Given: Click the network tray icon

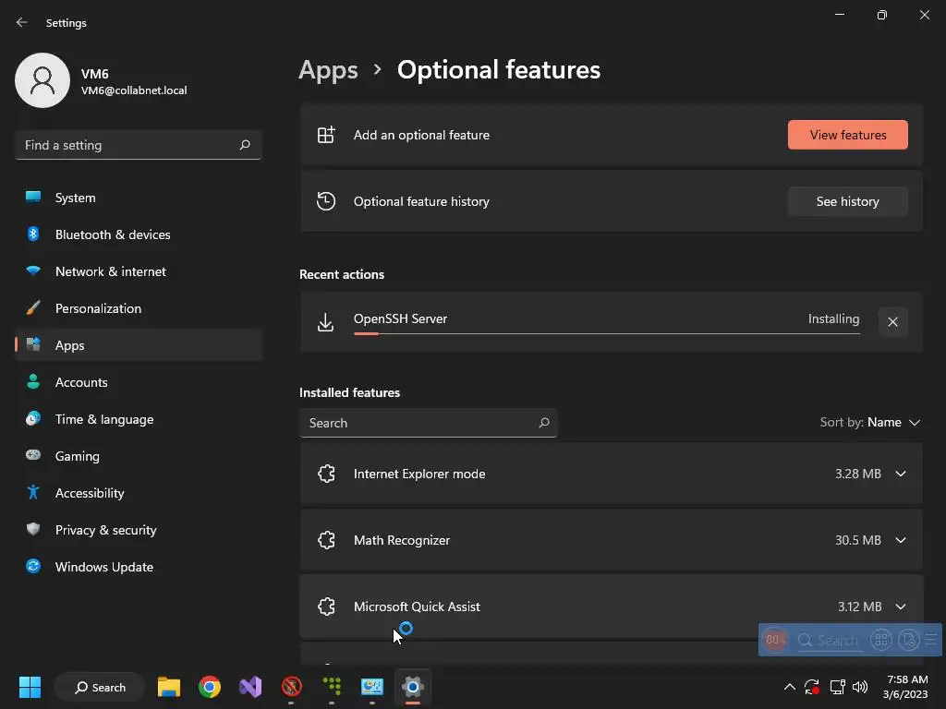Looking at the screenshot, I should [x=837, y=687].
